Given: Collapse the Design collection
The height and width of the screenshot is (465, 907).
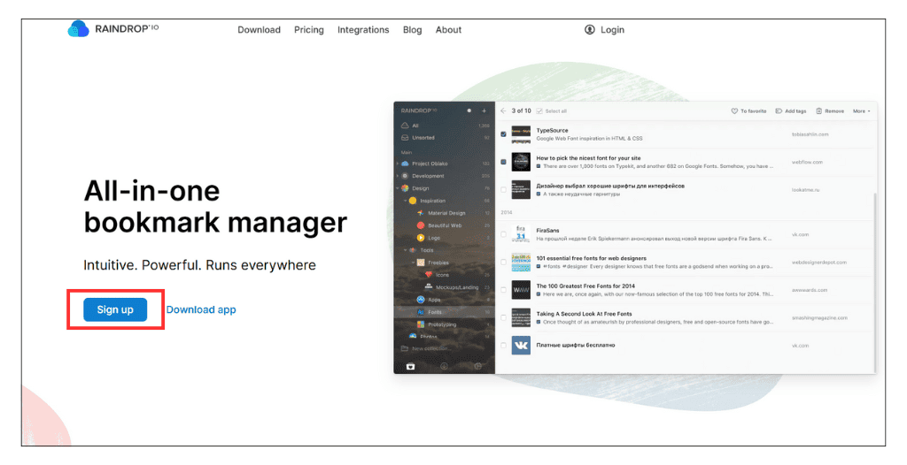Looking at the screenshot, I should point(398,188).
